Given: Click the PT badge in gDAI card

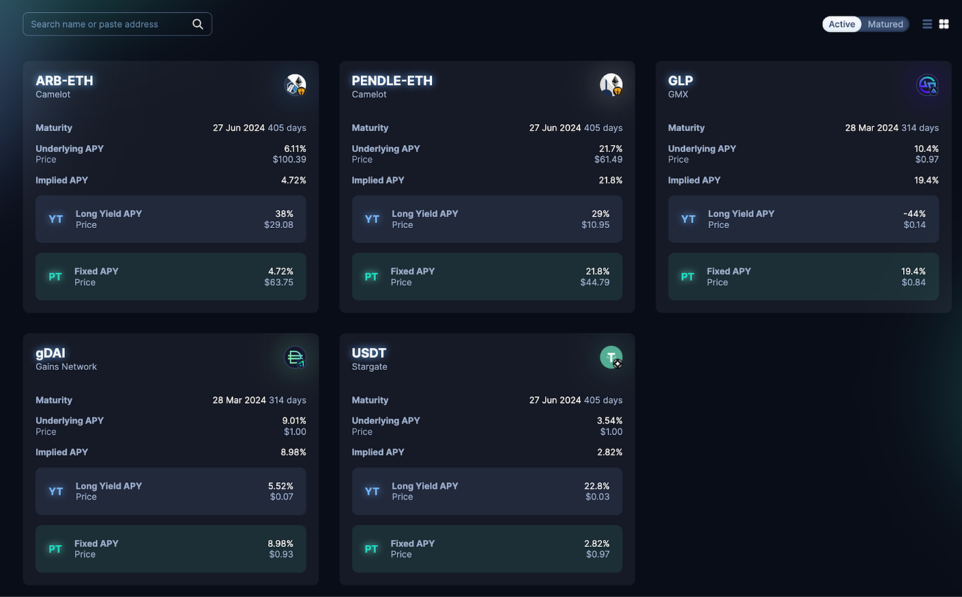Looking at the screenshot, I should click(x=55, y=549).
